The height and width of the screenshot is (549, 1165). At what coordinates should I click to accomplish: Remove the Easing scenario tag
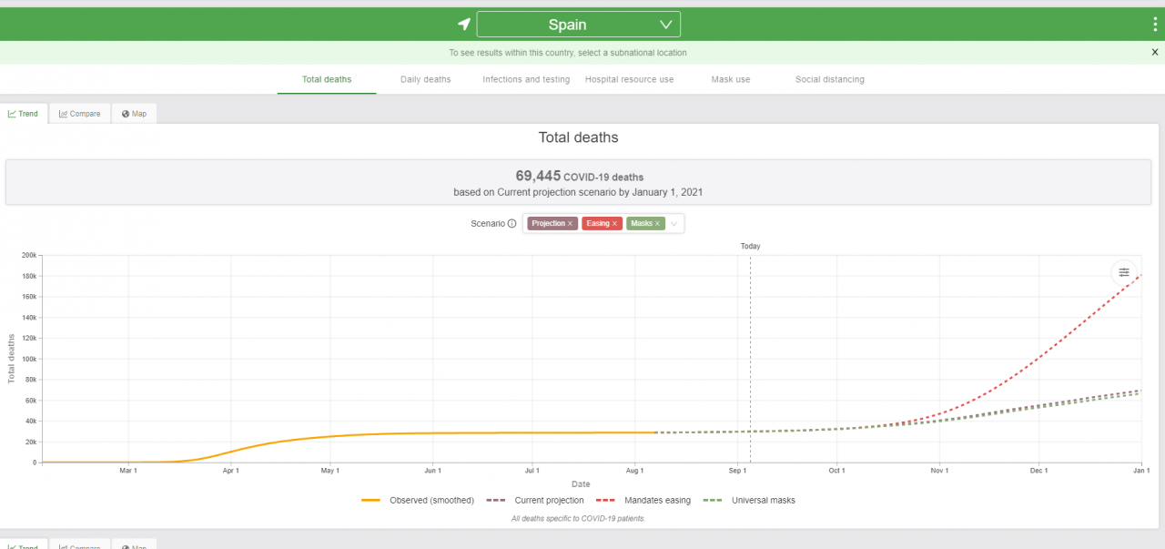coord(614,224)
